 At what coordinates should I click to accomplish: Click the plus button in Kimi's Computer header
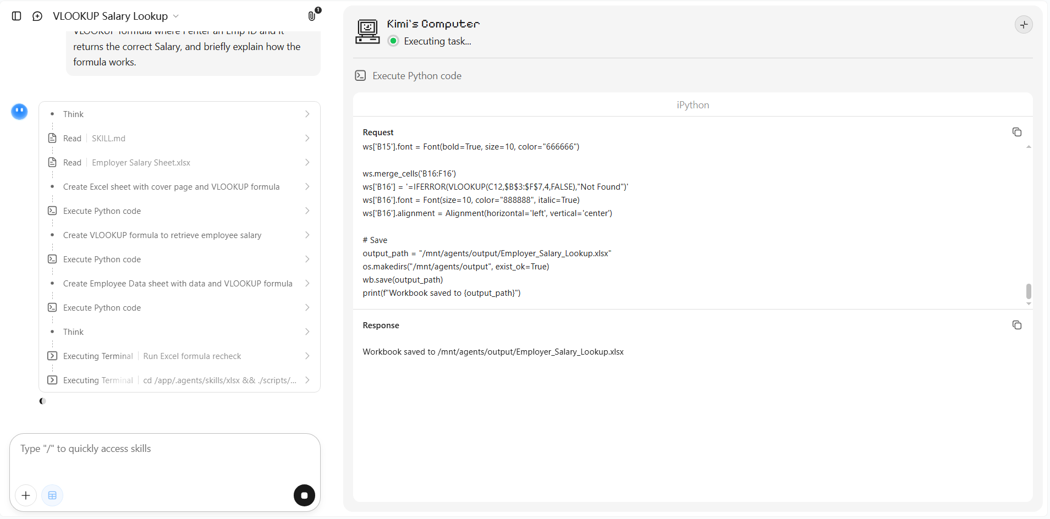[x=1023, y=25]
